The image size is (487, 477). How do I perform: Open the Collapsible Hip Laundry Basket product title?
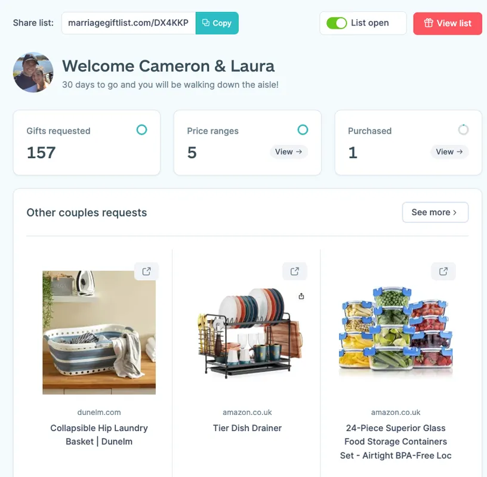point(99,435)
